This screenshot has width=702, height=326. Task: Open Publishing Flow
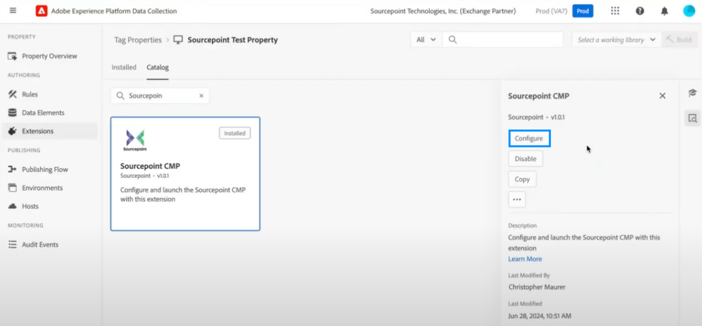tap(45, 169)
